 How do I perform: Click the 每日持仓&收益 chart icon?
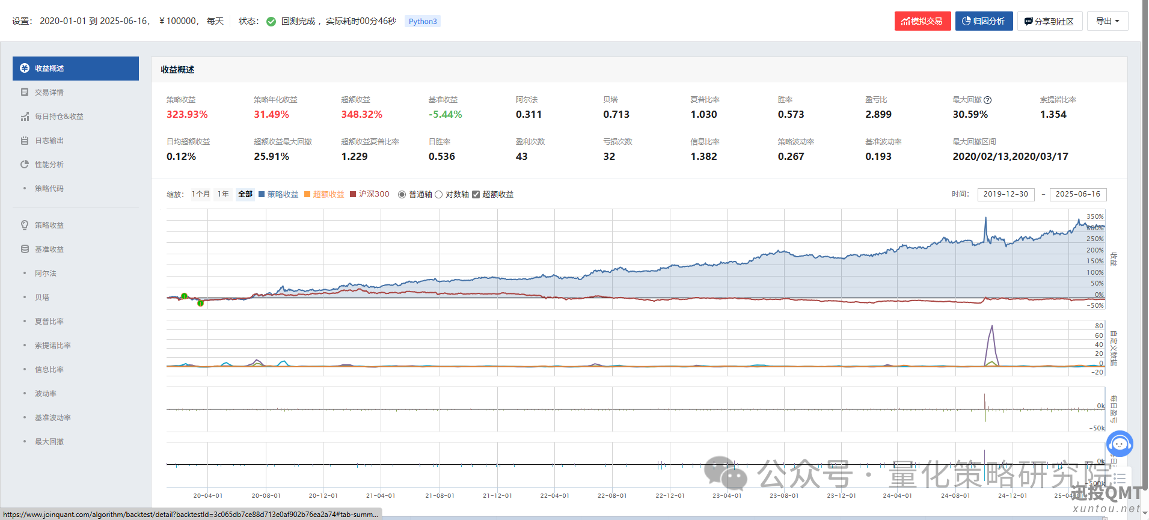(x=25, y=117)
